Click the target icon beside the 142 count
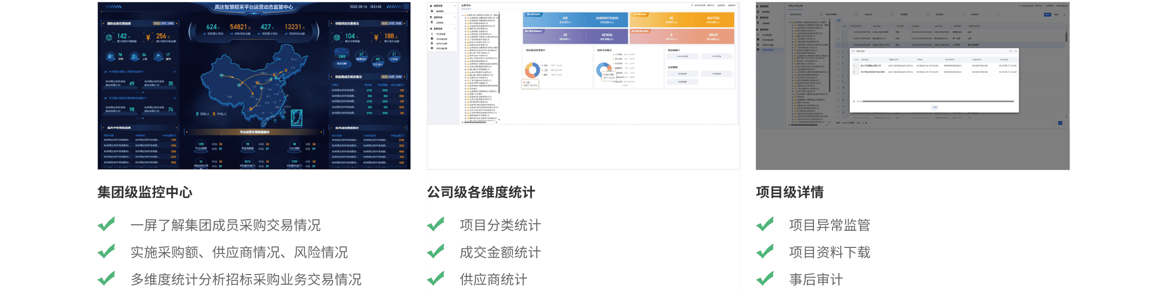Viewport: 1167px width, 292px height. pos(109,37)
